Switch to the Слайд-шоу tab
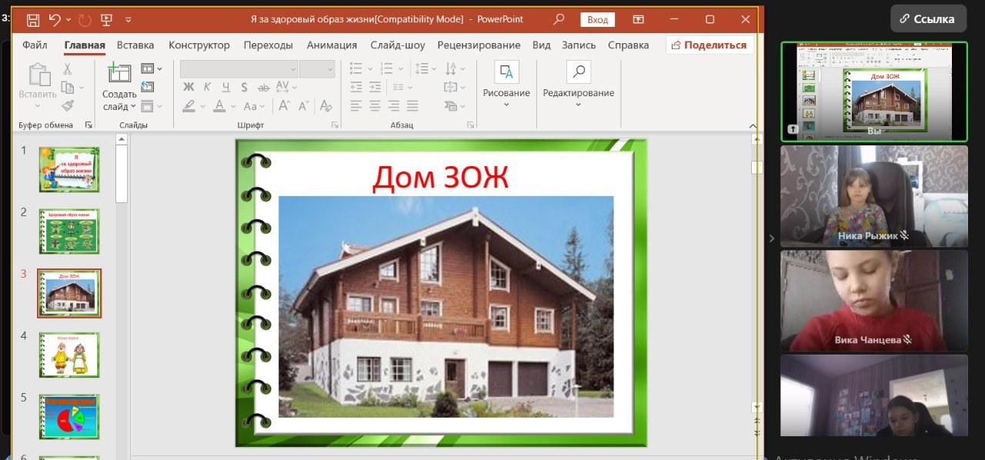985x460 pixels. point(398,45)
